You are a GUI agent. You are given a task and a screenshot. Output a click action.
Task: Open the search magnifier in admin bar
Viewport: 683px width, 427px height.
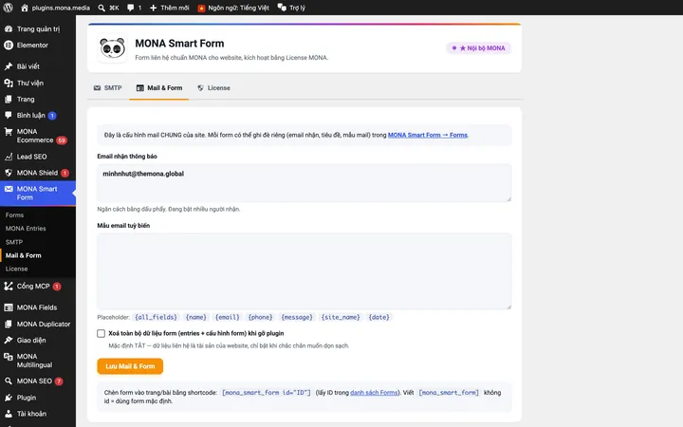[x=102, y=8]
